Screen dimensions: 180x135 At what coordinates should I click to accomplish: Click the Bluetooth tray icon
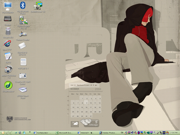[x=139, y=133]
